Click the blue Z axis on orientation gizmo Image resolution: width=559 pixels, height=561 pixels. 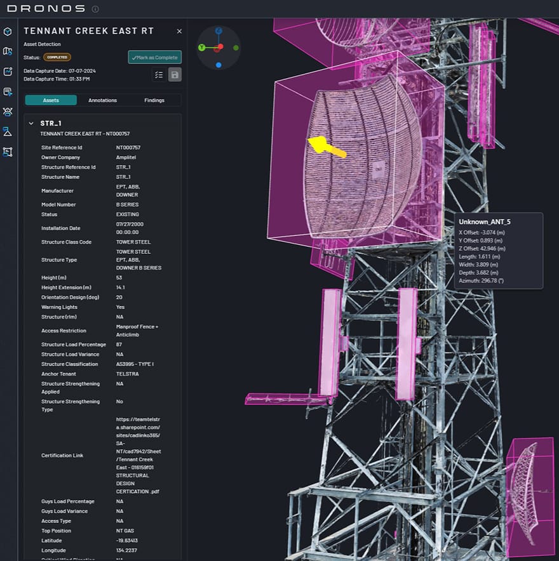pos(219,30)
